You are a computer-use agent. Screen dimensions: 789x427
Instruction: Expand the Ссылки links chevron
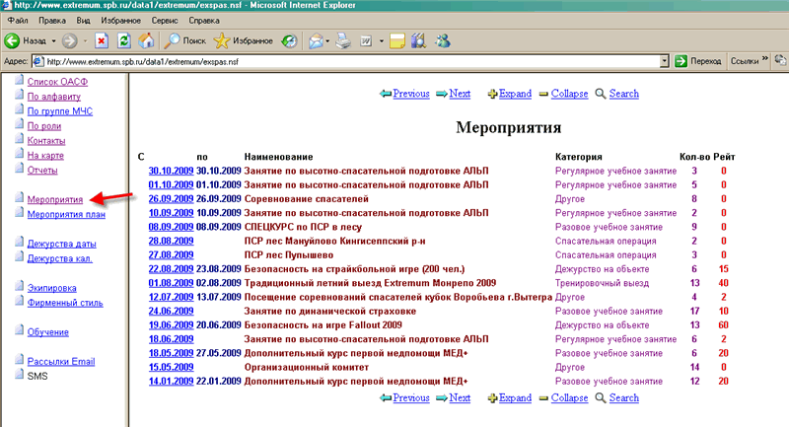point(765,59)
